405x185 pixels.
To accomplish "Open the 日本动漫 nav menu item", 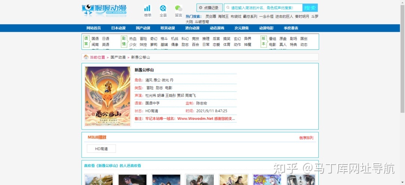I will pyautogui.click(x=118, y=28).
